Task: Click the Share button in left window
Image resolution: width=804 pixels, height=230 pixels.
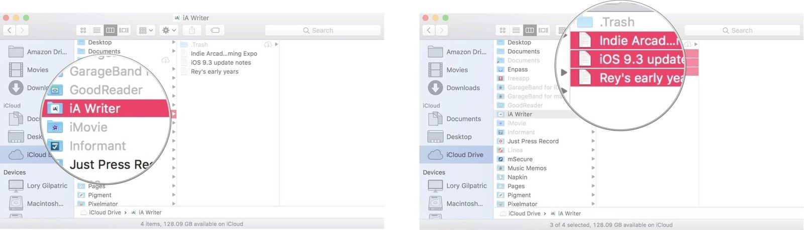Action: [192, 31]
